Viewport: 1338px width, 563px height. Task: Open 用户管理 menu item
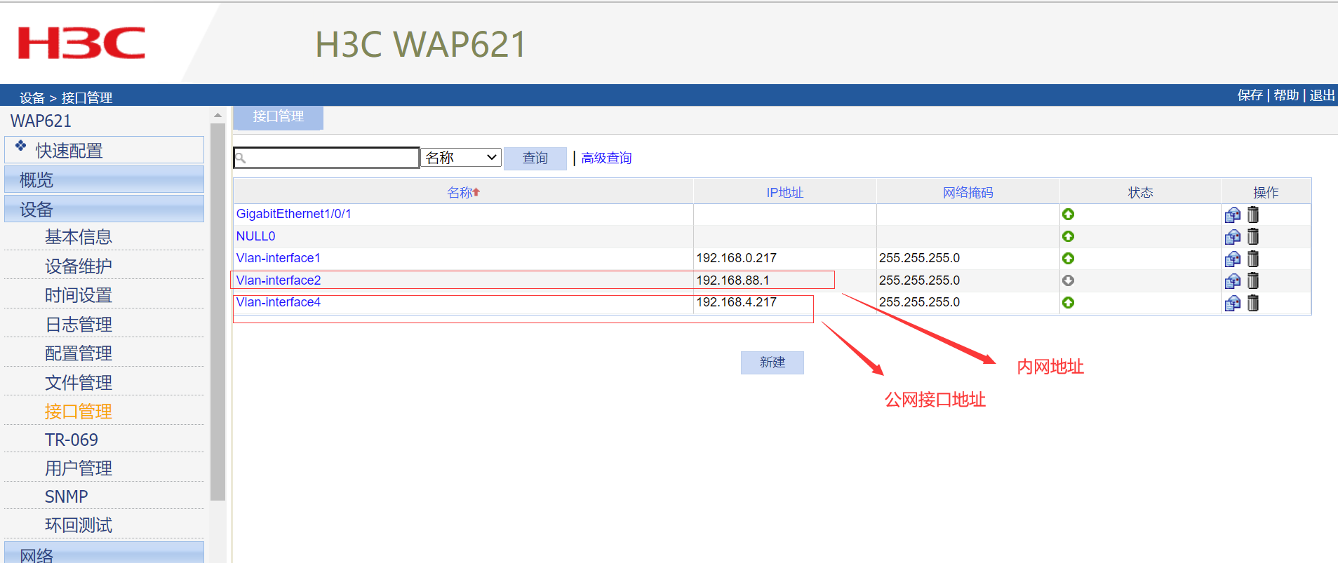click(79, 468)
